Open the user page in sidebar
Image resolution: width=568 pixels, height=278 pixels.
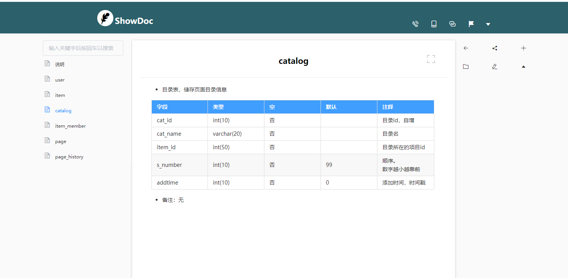point(60,80)
